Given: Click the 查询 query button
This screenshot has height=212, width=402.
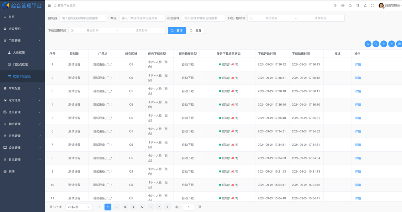Looking at the screenshot, I should coord(177,30).
